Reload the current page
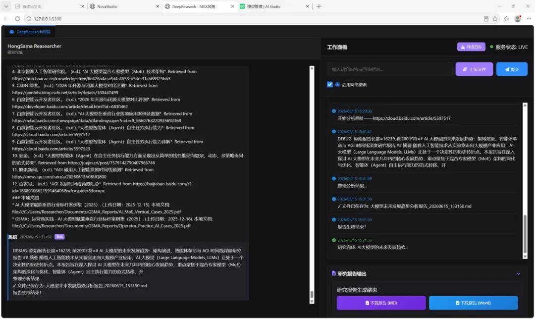Image resolution: width=535 pixels, height=319 pixels. (x=17, y=19)
